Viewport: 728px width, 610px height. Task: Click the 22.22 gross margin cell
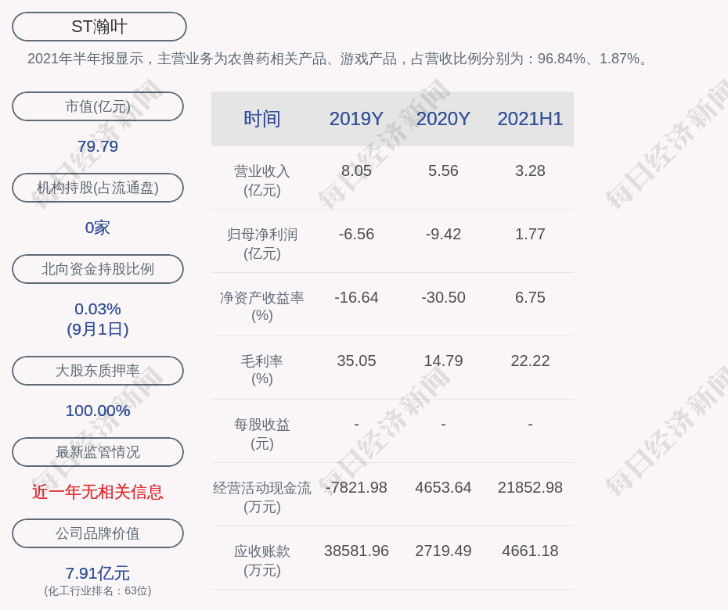tap(530, 361)
